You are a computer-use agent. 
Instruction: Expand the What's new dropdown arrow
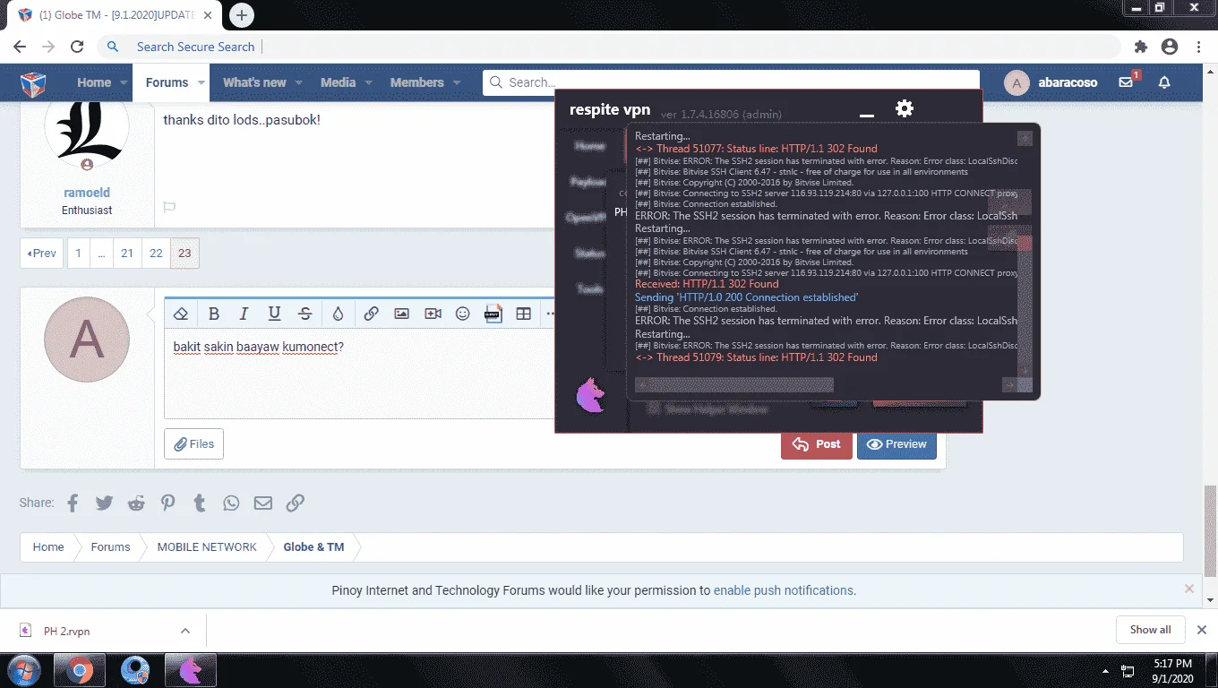(x=300, y=82)
